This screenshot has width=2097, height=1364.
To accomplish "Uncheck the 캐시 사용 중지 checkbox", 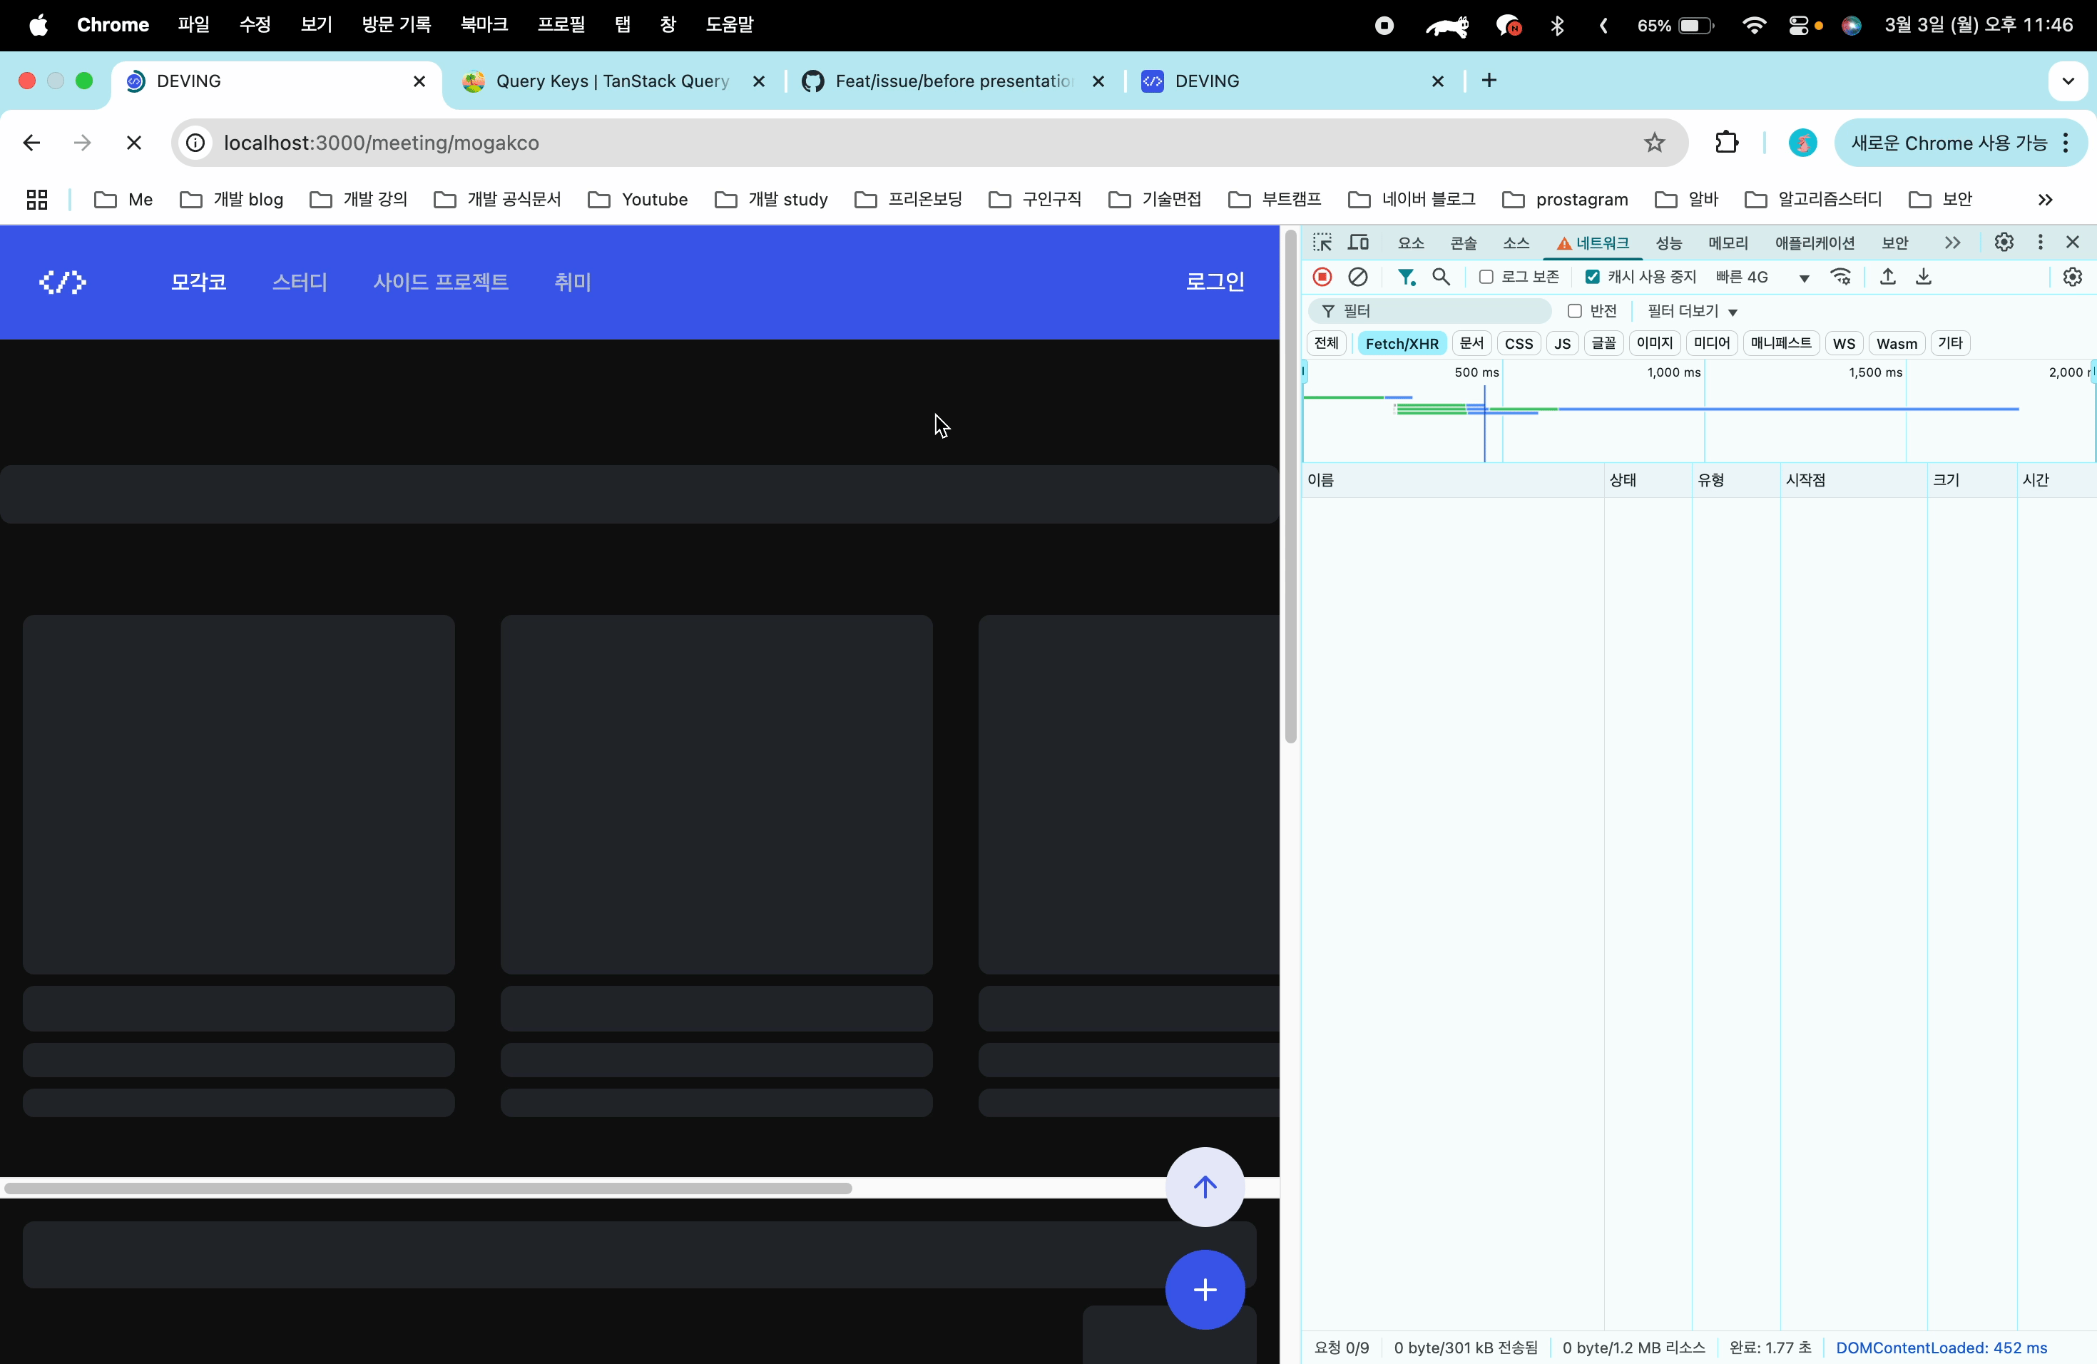I will click(x=1592, y=277).
